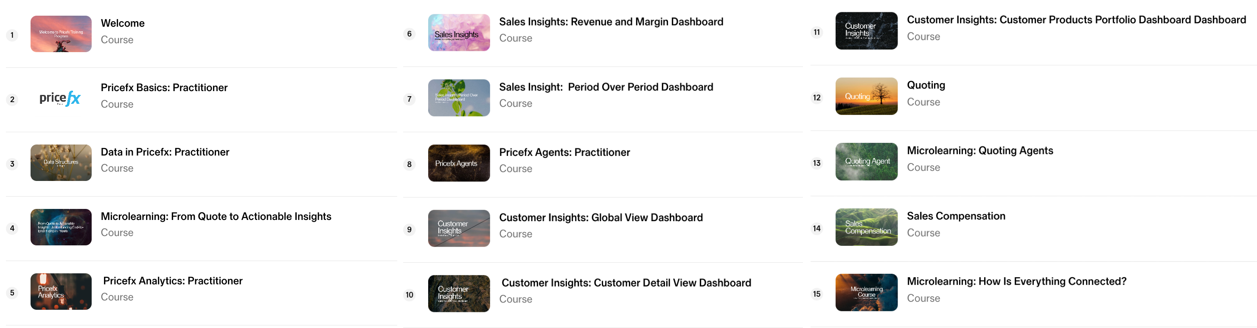This screenshot has height=328, width=1257.
Task: Click the Pricefx logo thumbnail
Action: (x=61, y=99)
